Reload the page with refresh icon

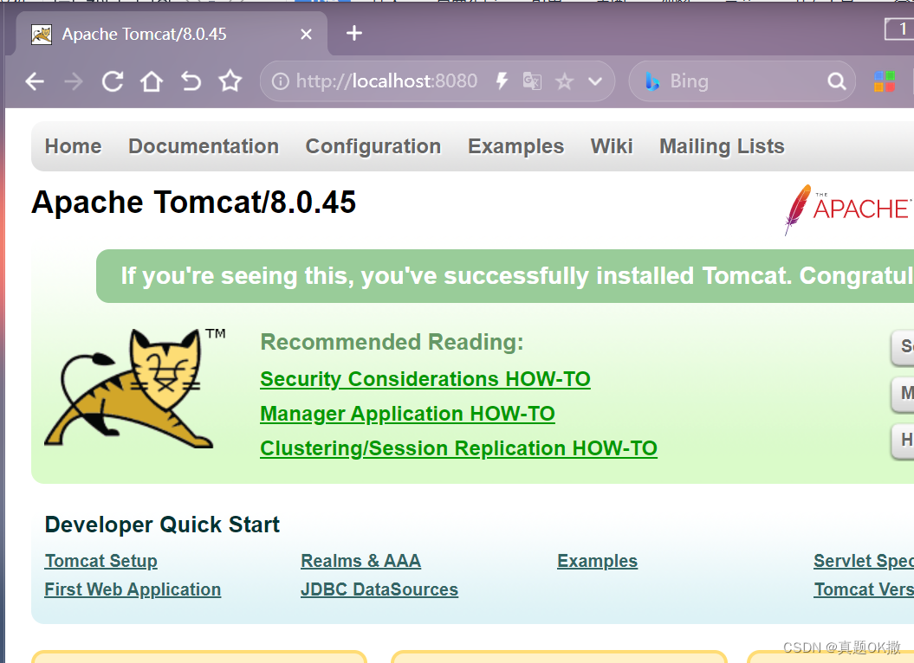pyautogui.click(x=113, y=81)
